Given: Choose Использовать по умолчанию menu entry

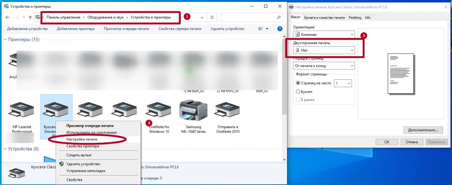Looking at the screenshot, I should pyautogui.click(x=99, y=132).
